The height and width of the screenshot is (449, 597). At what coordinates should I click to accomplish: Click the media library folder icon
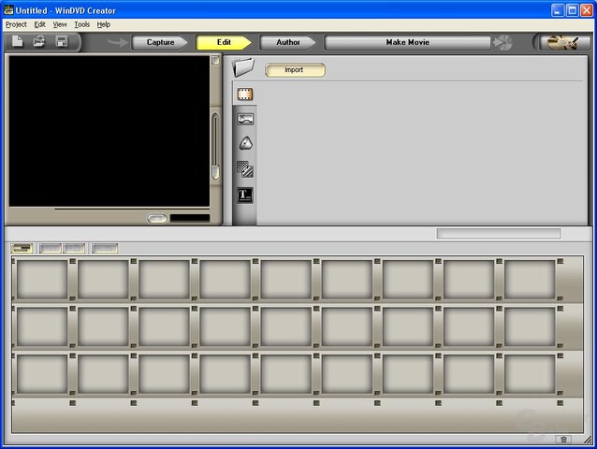(x=243, y=67)
